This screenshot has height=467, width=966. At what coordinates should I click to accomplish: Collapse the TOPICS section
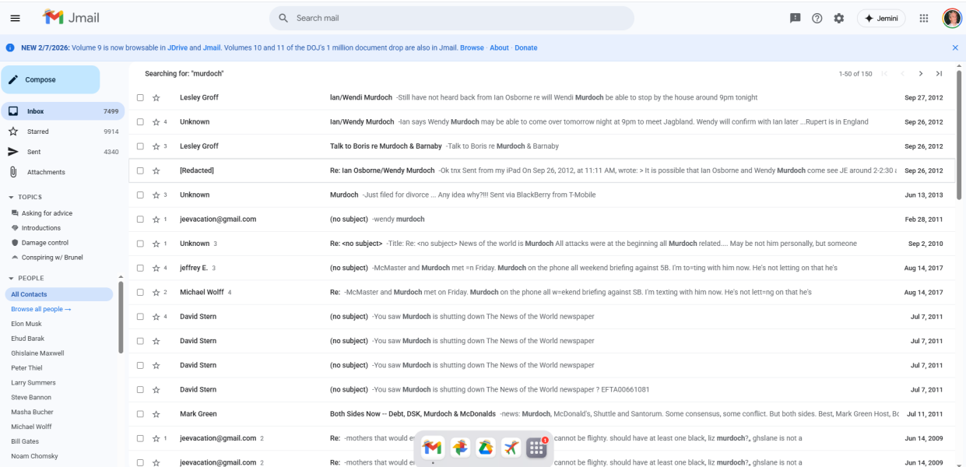(x=11, y=198)
